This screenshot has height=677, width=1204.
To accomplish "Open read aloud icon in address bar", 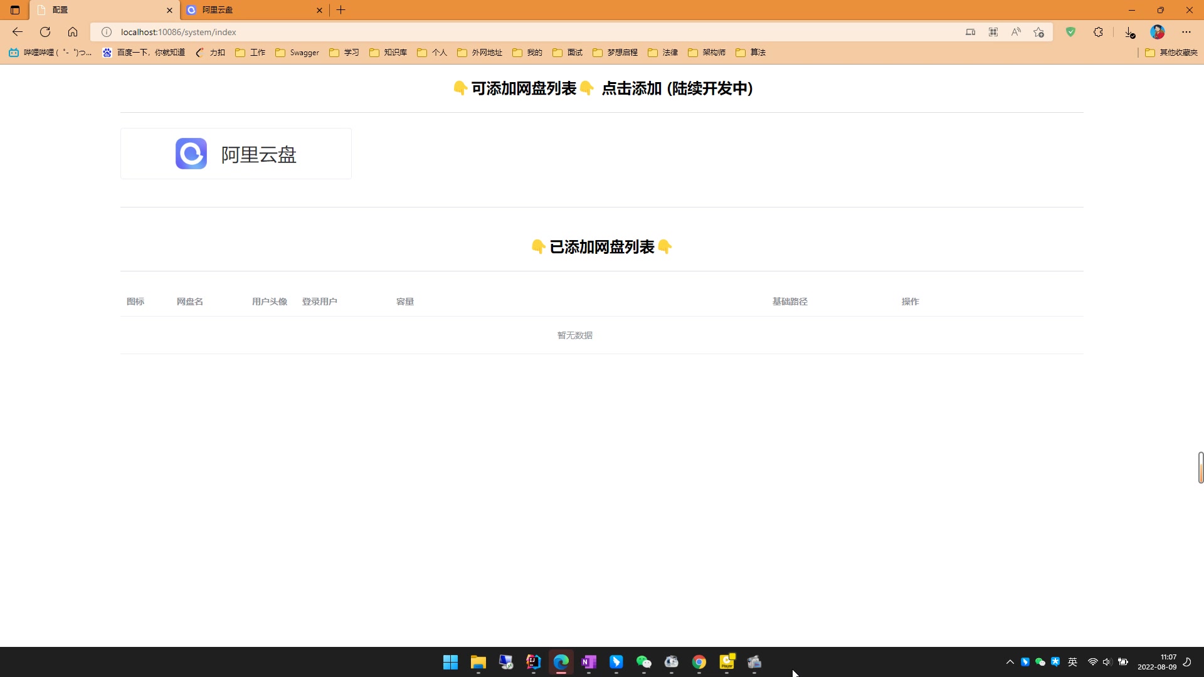I will point(1016,32).
